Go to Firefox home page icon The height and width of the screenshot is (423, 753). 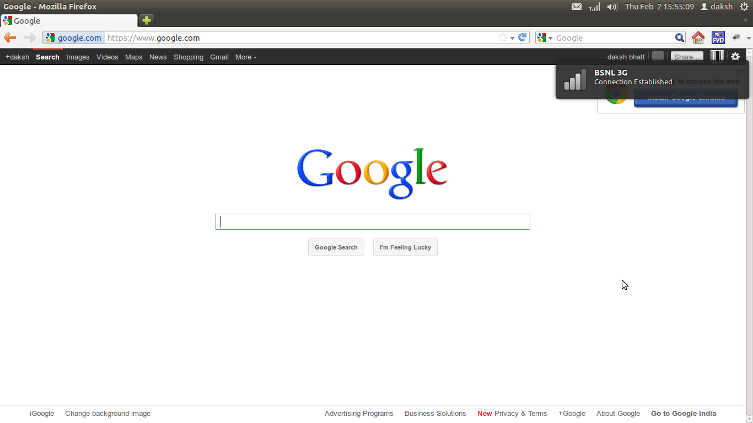pyautogui.click(x=698, y=37)
